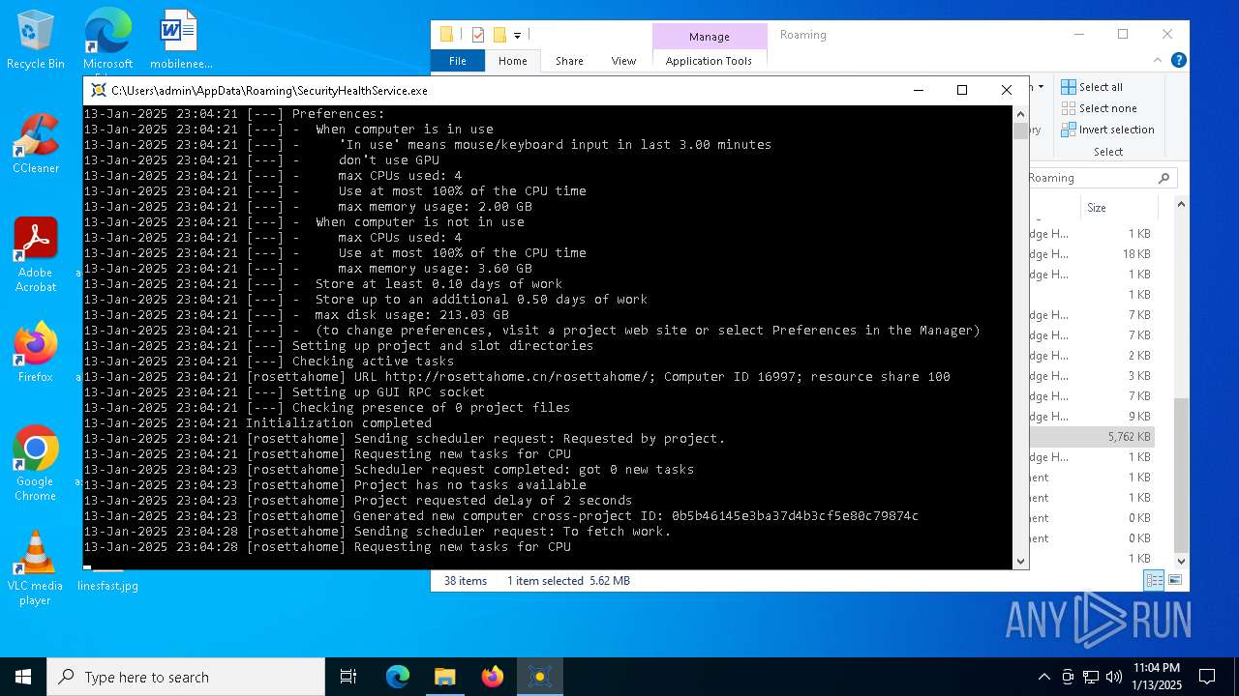Viewport: 1239px width, 696px height.
Task: Select the file row sized 9 KB
Action: [x=1091, y=417]
